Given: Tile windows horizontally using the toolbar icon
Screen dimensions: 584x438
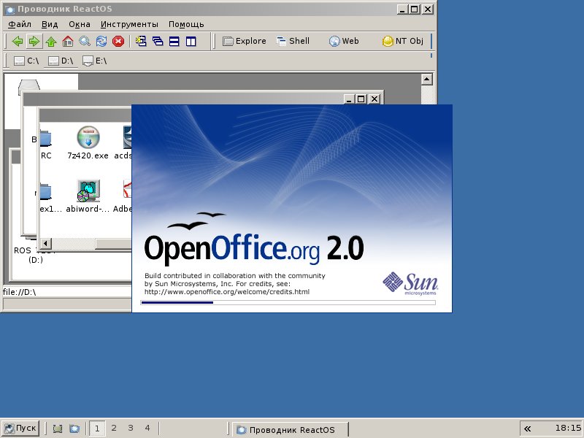Looking at the screenshot, I should (x=174, y=41).
